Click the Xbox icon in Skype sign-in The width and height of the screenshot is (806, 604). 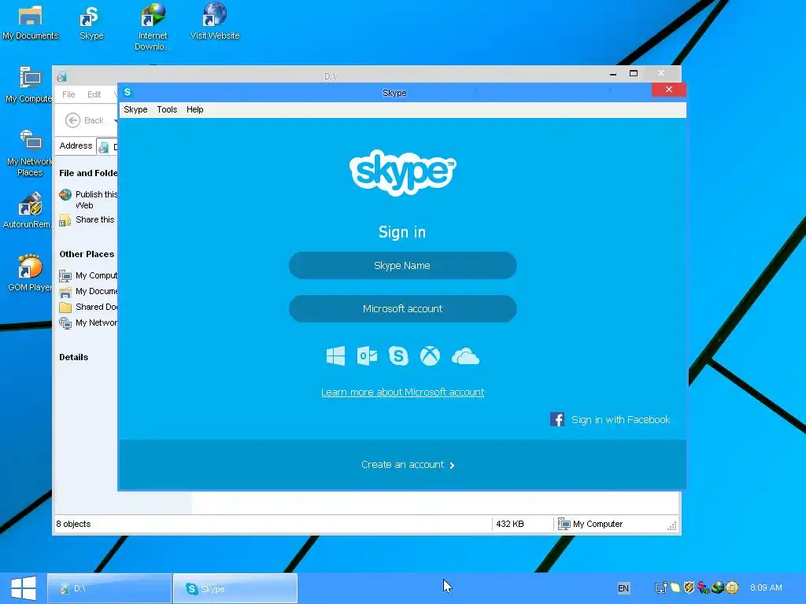coord(430,355)
